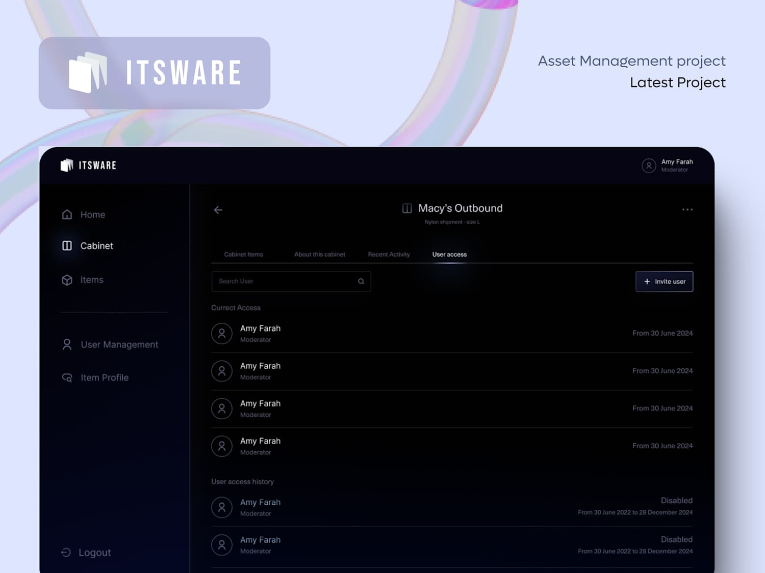This screenshot has width=765, height=573.
Task: Open the Amy Farah profile avatar in header
Action: click(x=649, y=166)
